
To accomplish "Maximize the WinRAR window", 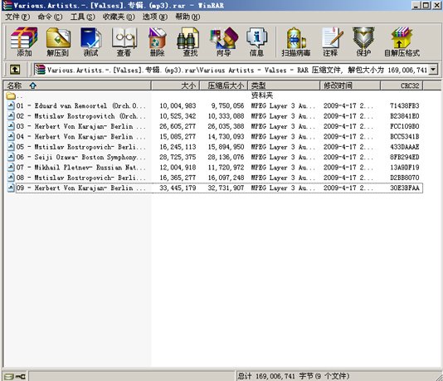I will [x=426, y=5].
